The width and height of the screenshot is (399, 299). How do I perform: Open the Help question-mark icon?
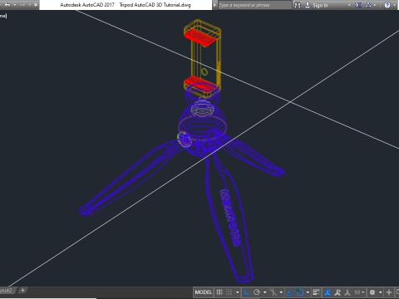pos(387,5)
